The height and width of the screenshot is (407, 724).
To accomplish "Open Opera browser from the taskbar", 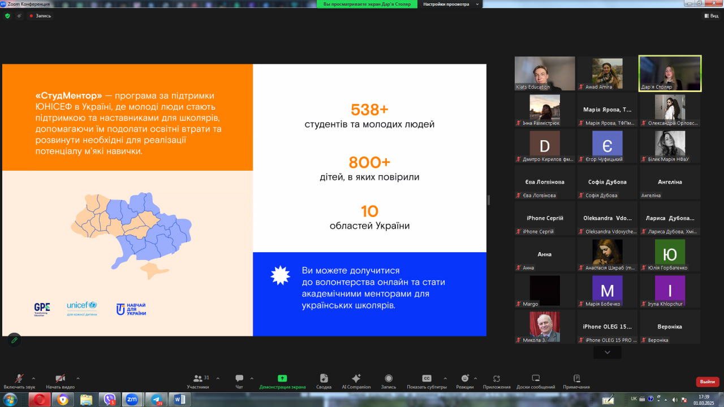I will pos(40,400).
